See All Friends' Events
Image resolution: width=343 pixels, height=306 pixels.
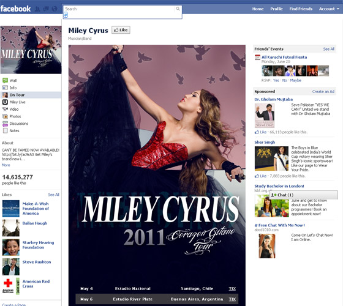tap(329, 49)
